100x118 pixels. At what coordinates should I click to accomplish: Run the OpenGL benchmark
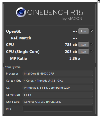point(84,31)
